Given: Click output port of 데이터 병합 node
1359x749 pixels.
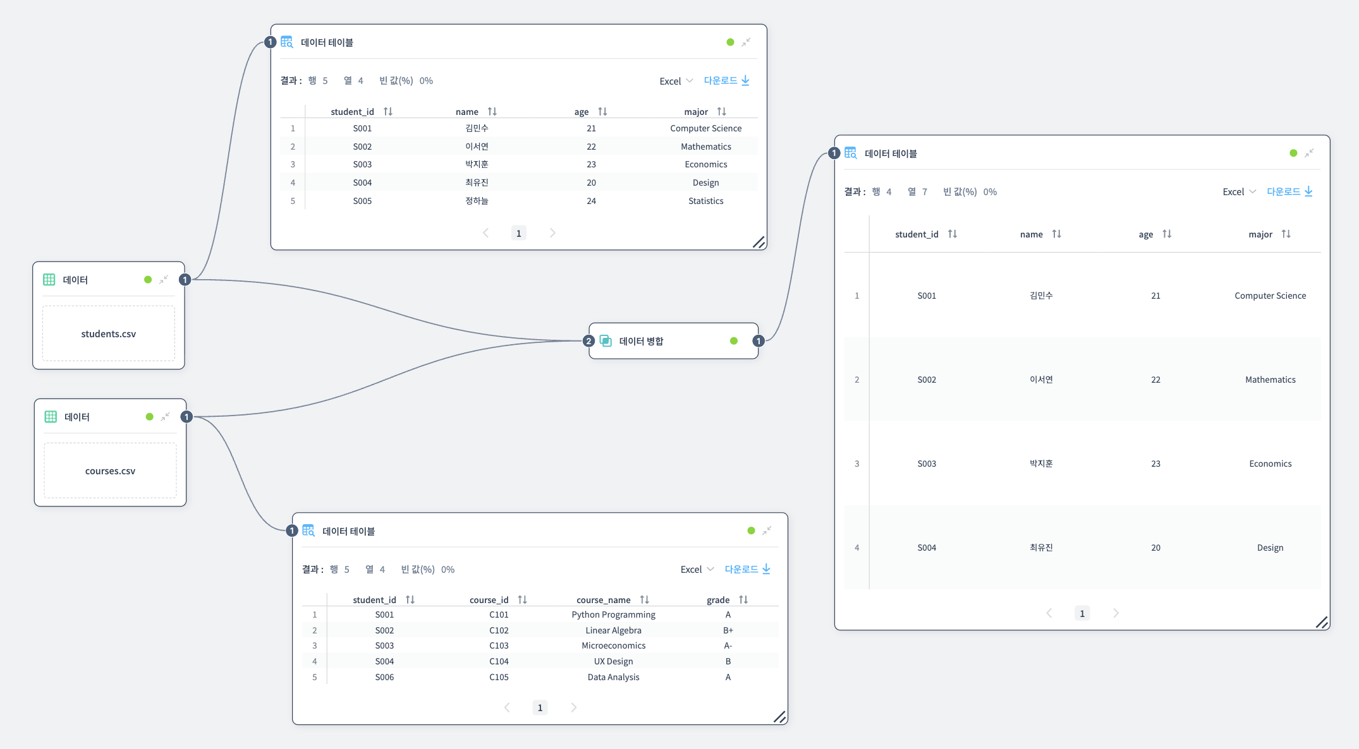Looking at the screenshot, I should pos(759,341).
